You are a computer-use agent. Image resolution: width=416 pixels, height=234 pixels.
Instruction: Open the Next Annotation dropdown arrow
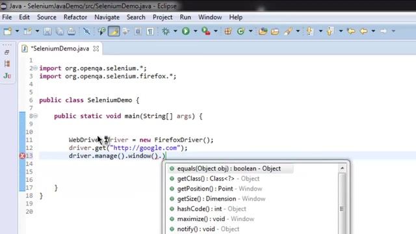point(320,31)
